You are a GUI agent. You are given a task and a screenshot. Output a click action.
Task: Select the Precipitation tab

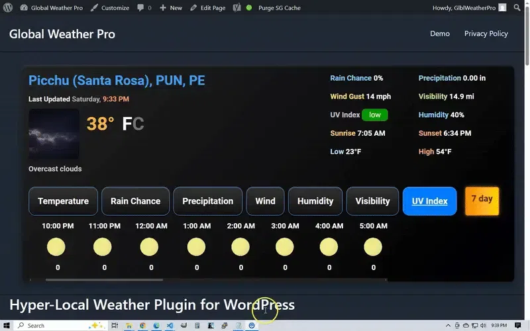208,201
